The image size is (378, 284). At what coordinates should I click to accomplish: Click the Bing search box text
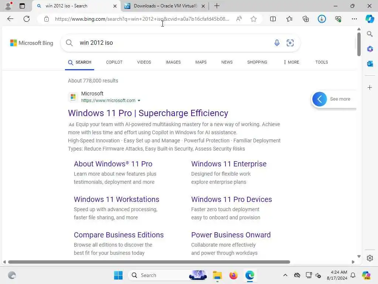pyautogui.click(x=96, y=43)
